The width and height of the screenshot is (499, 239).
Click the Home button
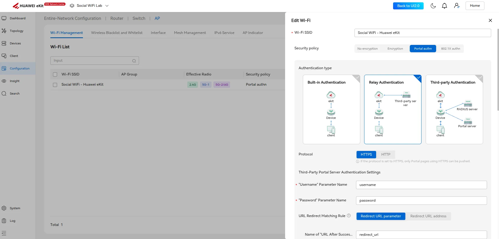[474, 6]
